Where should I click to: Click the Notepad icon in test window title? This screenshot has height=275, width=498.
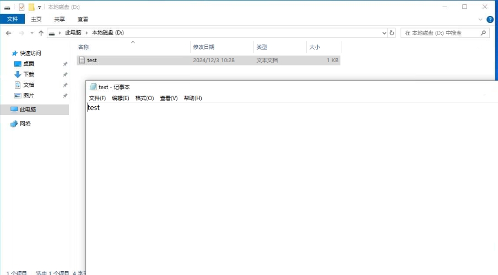(93, 87)
